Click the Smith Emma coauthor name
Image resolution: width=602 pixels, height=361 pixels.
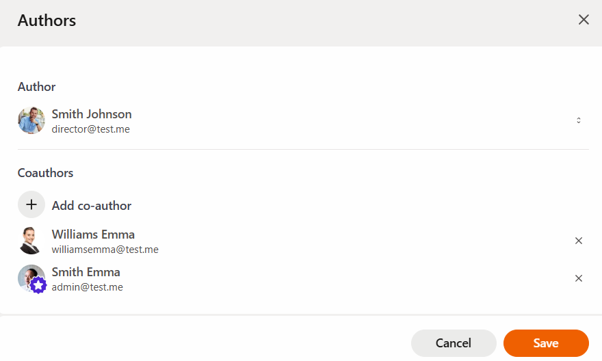pos(86,272)
